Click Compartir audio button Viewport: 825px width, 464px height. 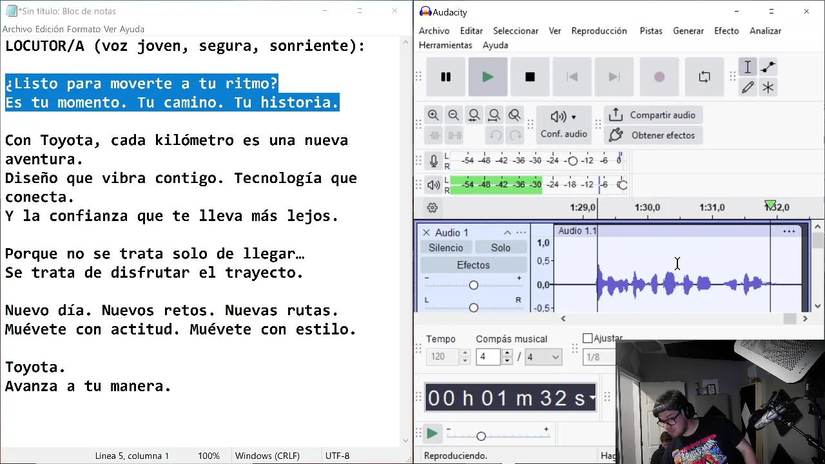coord(654,115)
